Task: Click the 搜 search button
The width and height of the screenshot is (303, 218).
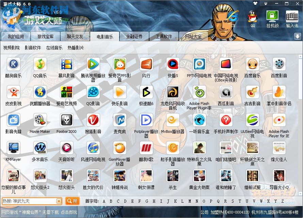Action: point(71,201)
